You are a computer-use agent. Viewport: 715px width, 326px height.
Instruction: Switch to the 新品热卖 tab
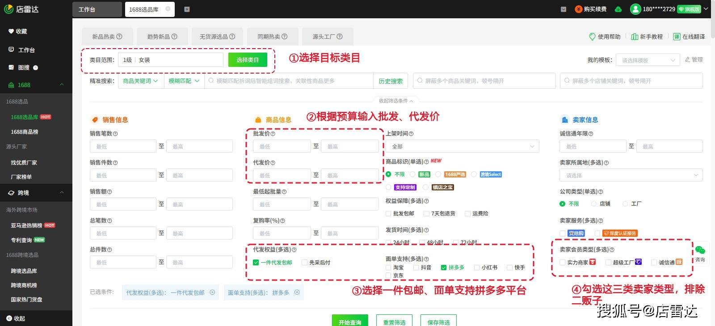(x=107, y=37)
